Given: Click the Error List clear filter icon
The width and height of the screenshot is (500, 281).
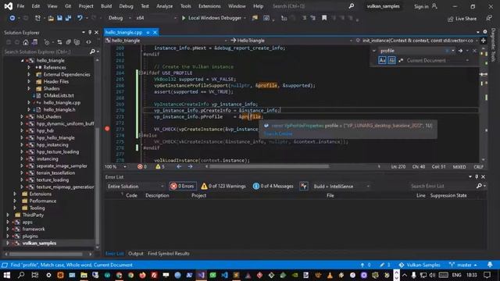Looking at the screenshot, I should [x=304, y=187].
